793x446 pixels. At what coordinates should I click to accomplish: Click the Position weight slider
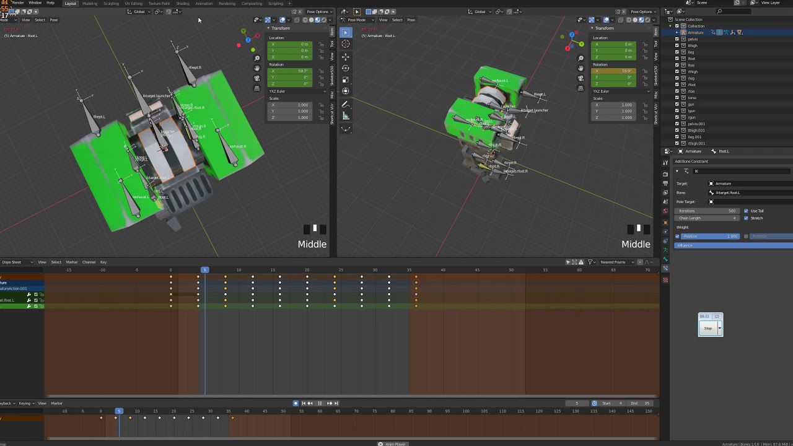(710, 236)
